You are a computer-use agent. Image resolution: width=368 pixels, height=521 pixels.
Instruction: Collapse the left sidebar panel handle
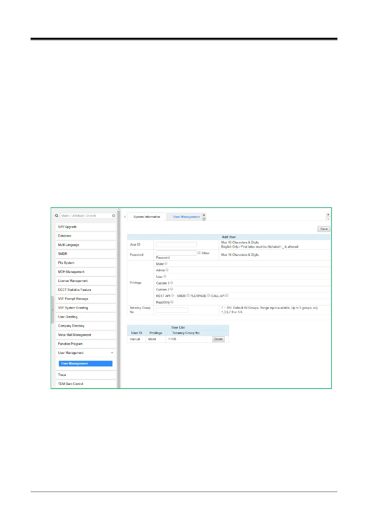click(53, 310)
